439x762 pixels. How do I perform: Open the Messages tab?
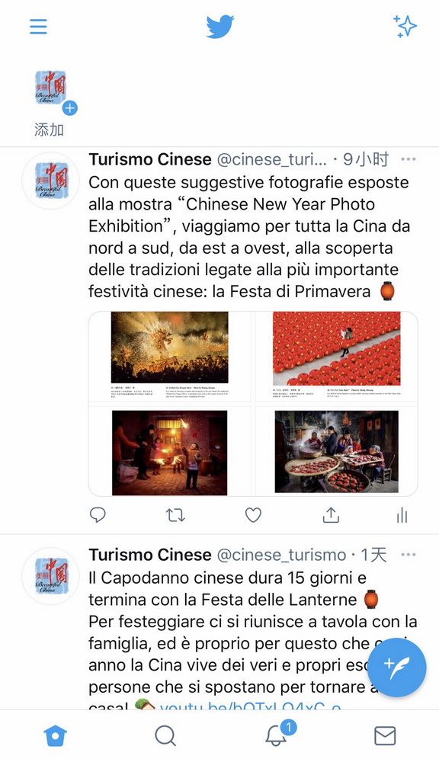(x=385, y=736)
